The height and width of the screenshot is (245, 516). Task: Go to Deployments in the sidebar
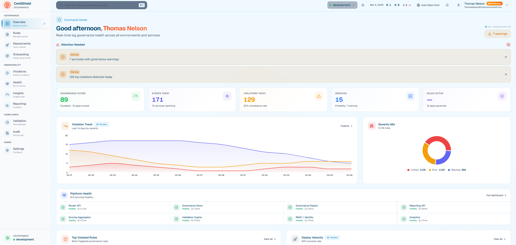click(25, 45)
